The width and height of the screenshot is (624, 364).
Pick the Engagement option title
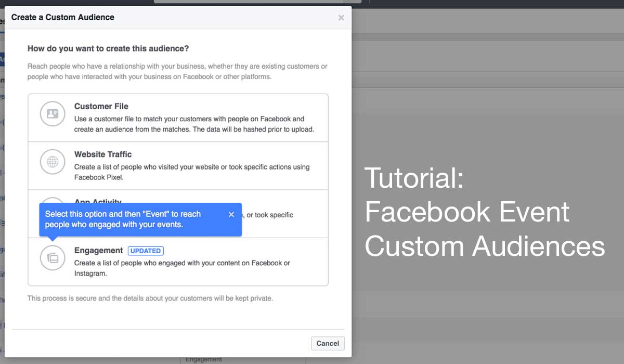pyautogui.click(x=98, y=250)
